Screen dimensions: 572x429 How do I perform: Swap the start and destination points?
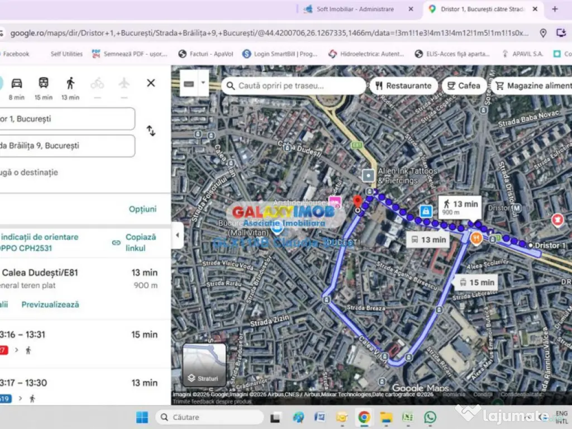[151, 131]
